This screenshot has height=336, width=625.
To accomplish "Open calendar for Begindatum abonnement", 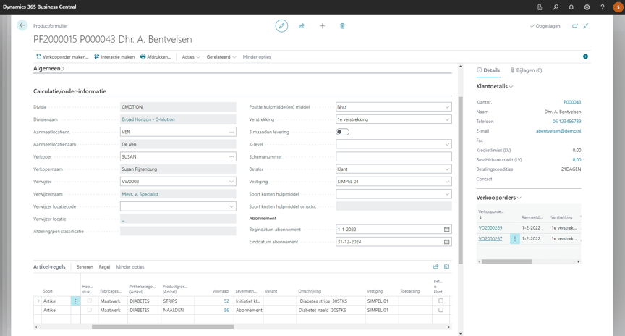I will (x=447, y=230).
